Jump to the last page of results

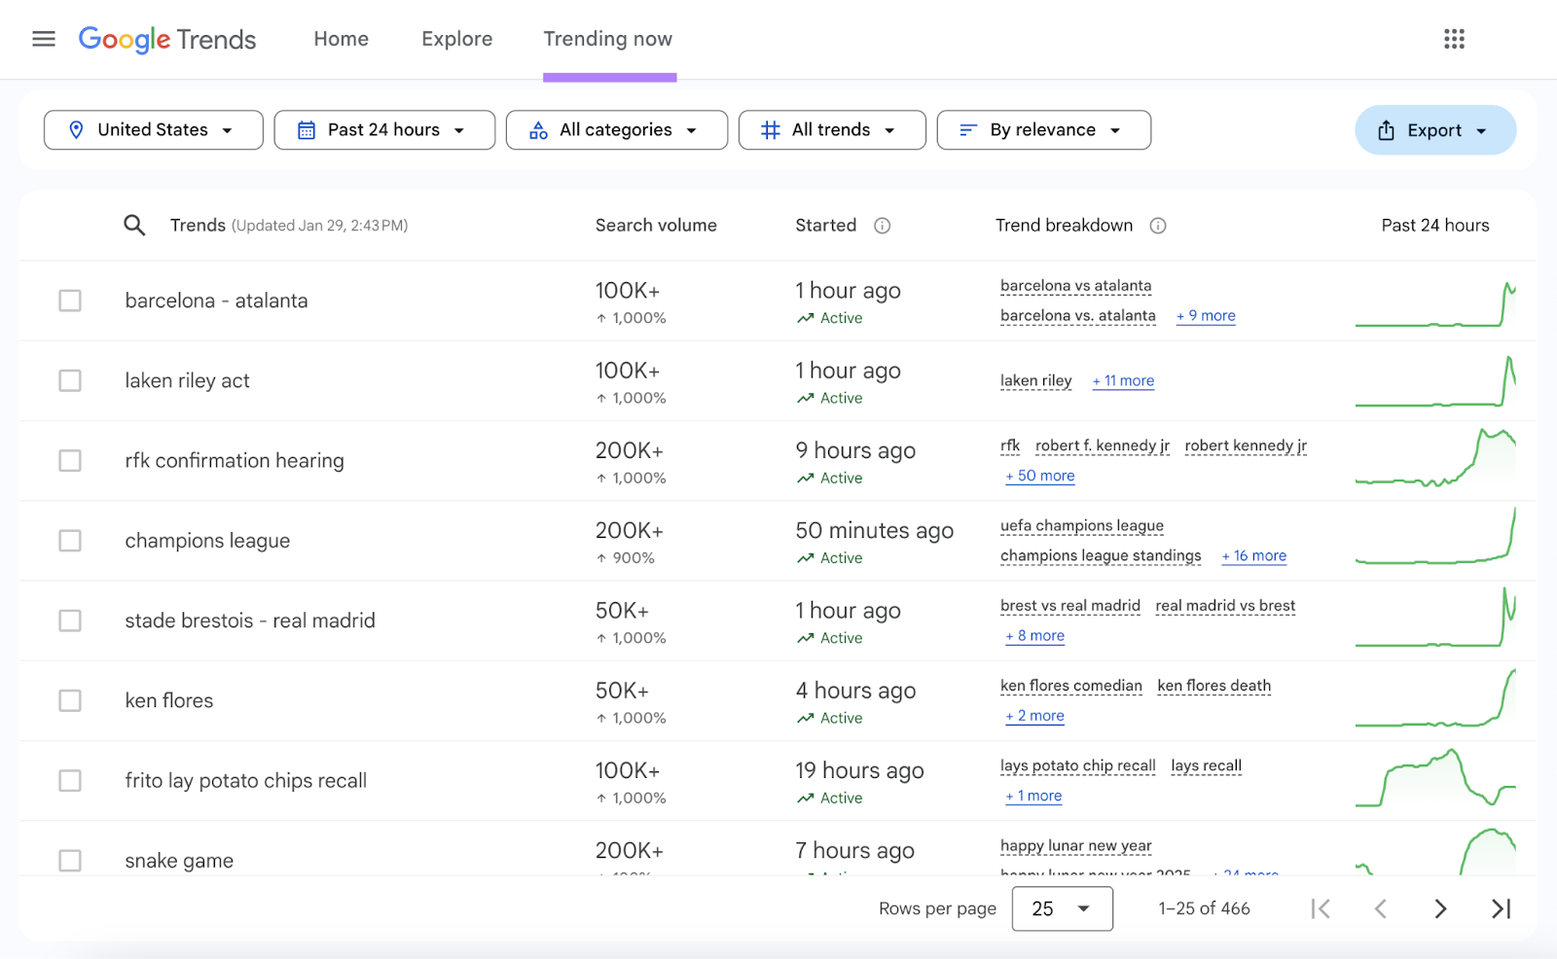click(1500, 908)
